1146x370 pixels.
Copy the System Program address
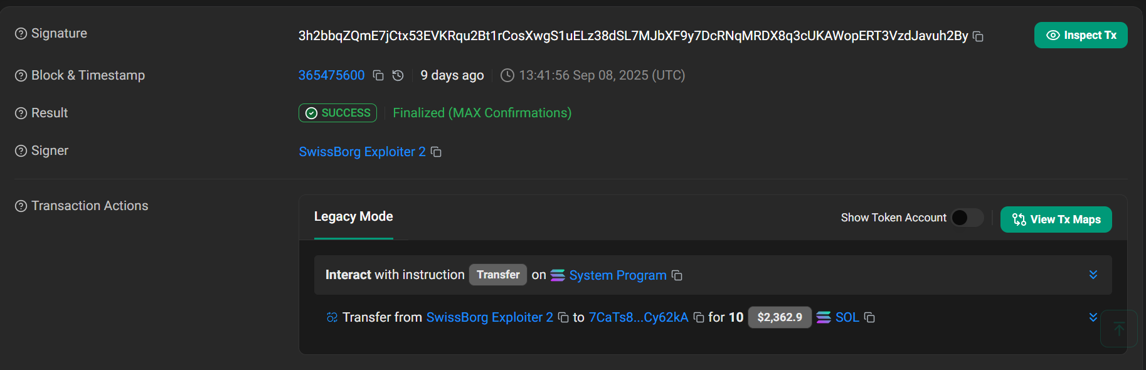coord(677,275)
